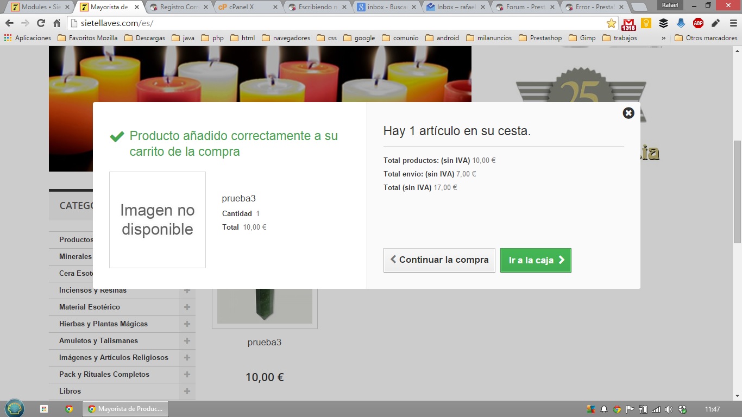742x417 pixels.
Task: Open the Mayorista de Produc taskbar window
Action: 125,409
